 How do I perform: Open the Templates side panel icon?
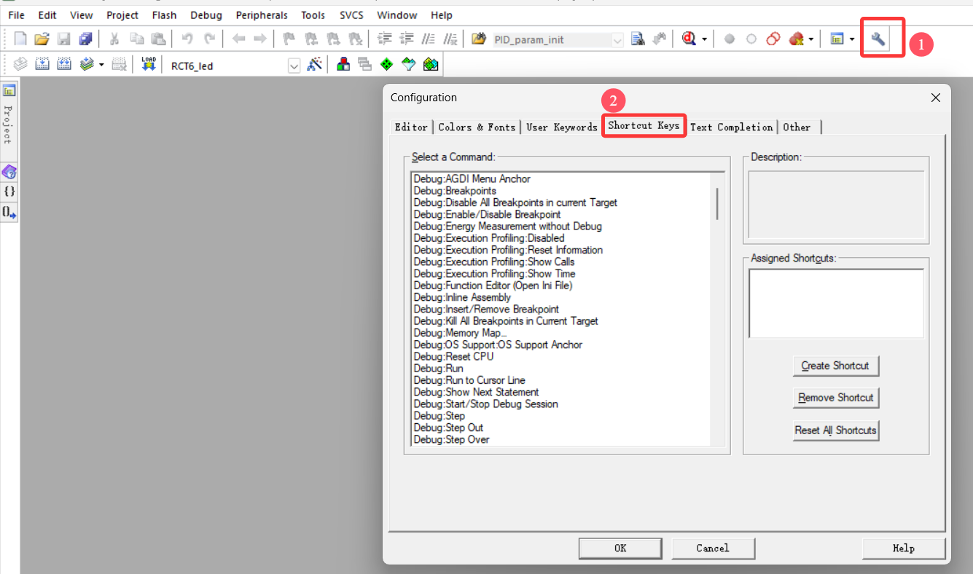coord(9,212)
